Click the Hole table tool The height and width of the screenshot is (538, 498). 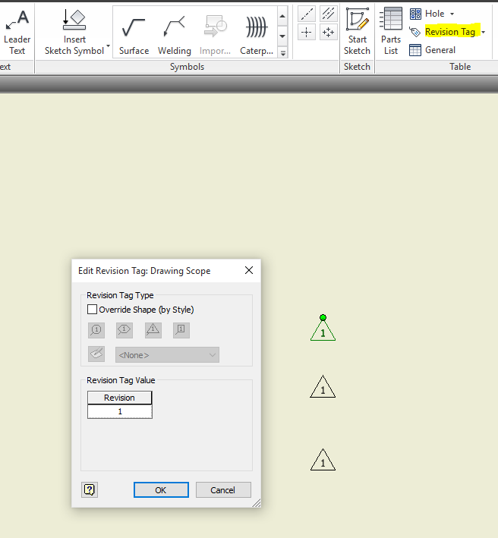(x=427, y=14)
